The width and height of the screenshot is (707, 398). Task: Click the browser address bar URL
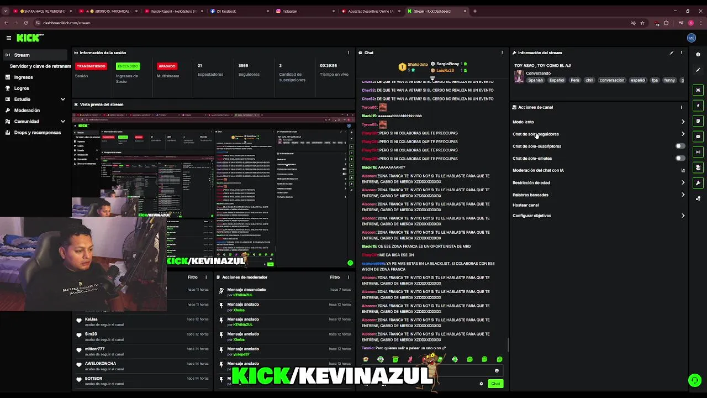pyautogui.click(x=67, y=23)
